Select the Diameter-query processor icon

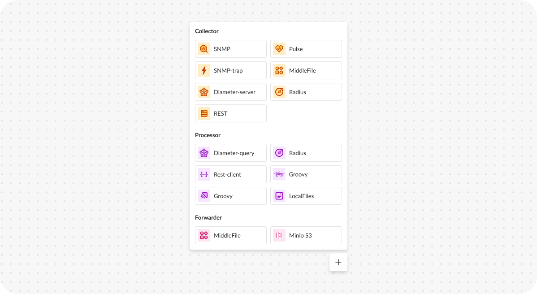(204, 153)
